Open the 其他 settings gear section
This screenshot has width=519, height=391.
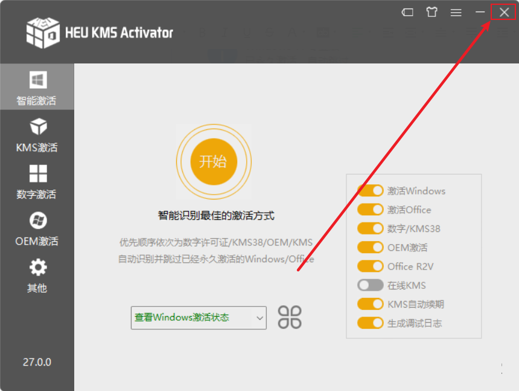click(x=37, y=276)
